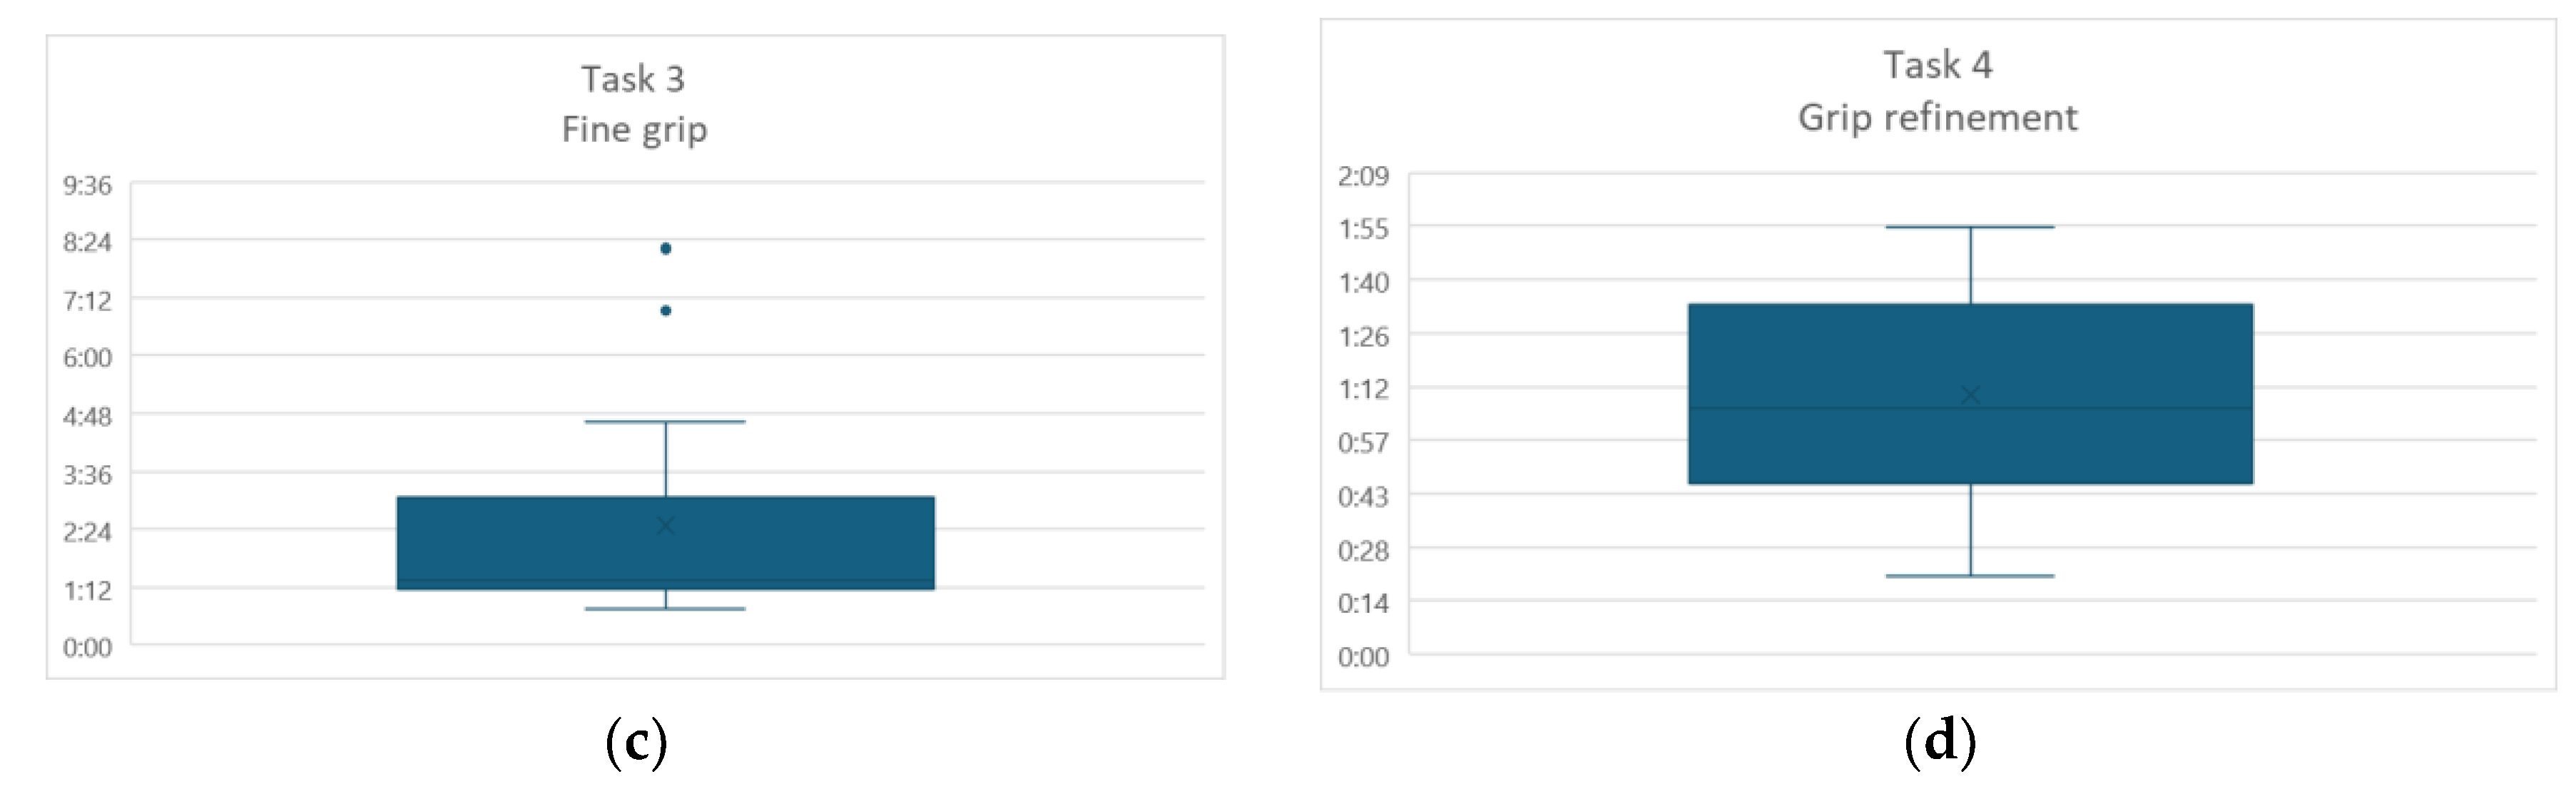Click the (d) figure caption label
The width and height of the screenshot is (2576, 789).
point(1939,742)
